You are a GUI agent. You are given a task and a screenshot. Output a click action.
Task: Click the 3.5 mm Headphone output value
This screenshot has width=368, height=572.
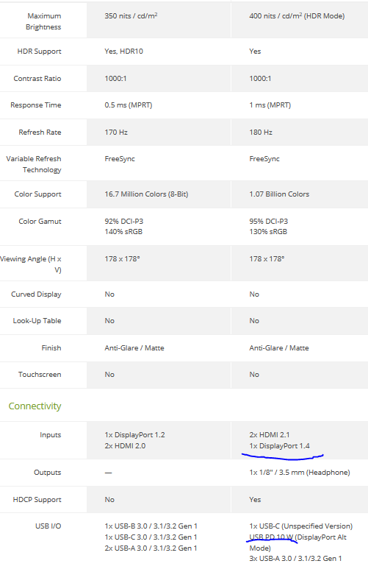[x=300, y=473]
